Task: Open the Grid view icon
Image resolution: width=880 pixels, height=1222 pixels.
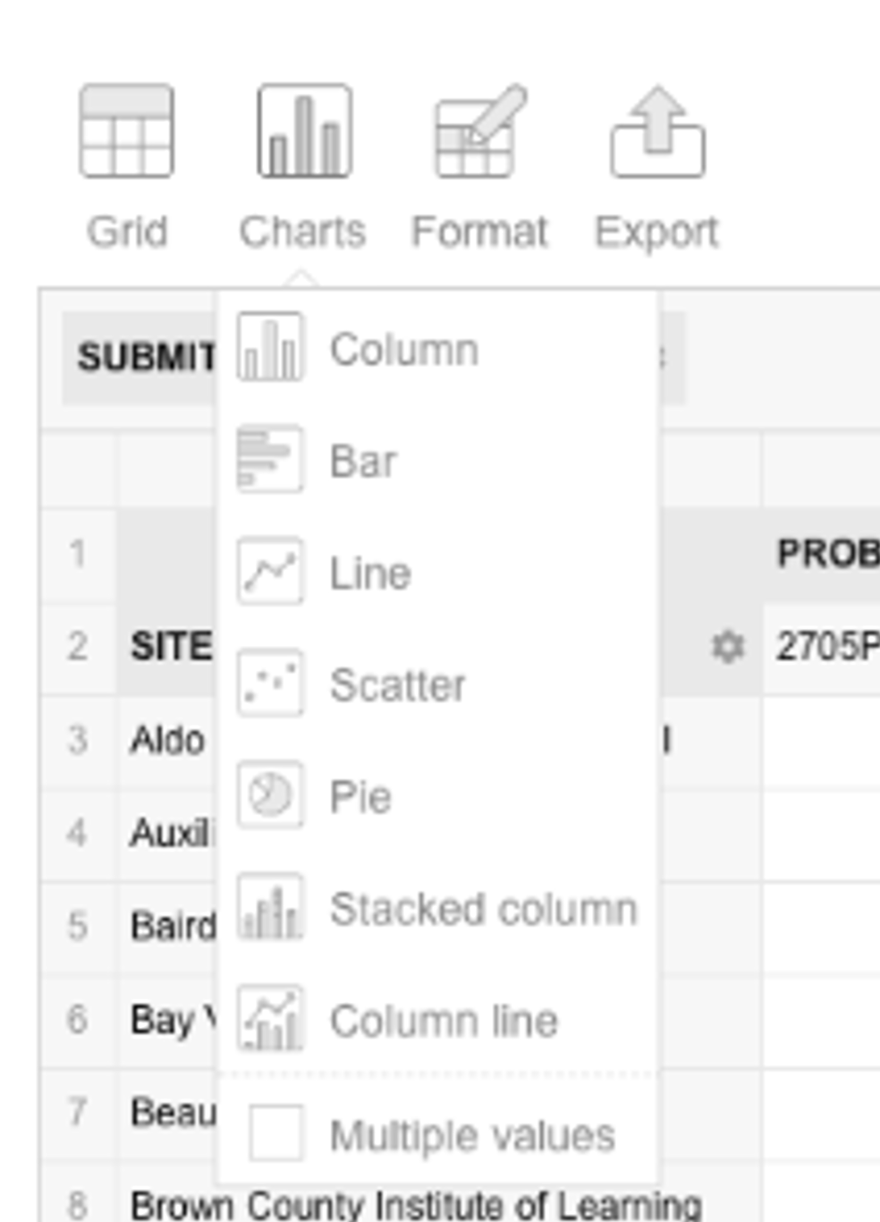Action: 126,132
